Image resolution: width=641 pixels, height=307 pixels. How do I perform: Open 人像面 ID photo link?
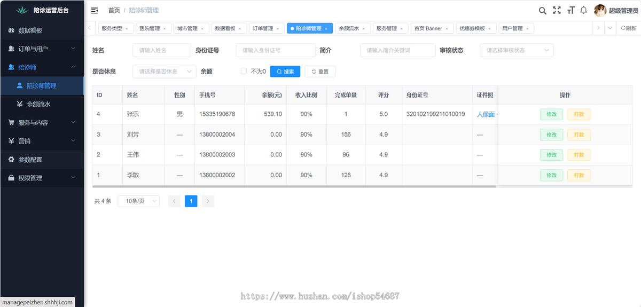pos(486,114)
